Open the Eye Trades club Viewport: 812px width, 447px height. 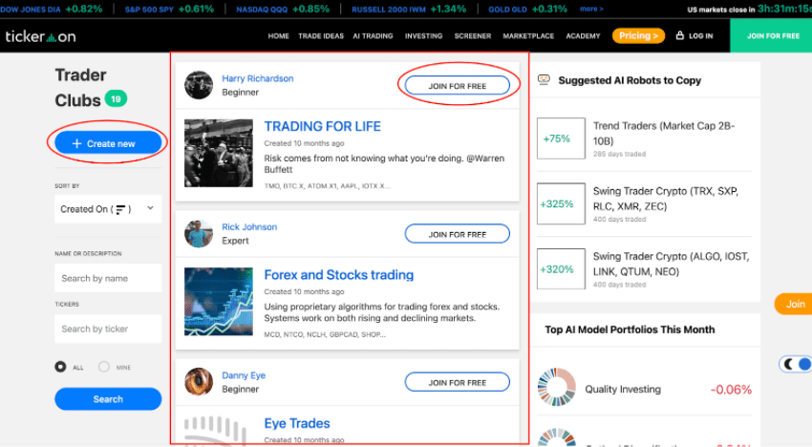(297, 423)
